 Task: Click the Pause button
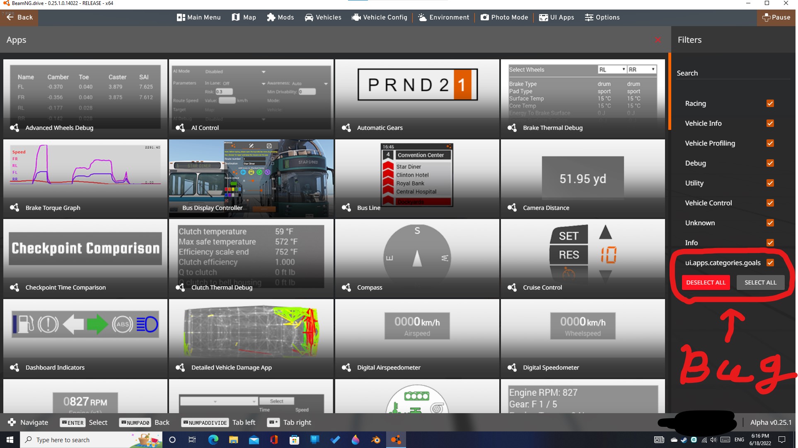[776, 17]
